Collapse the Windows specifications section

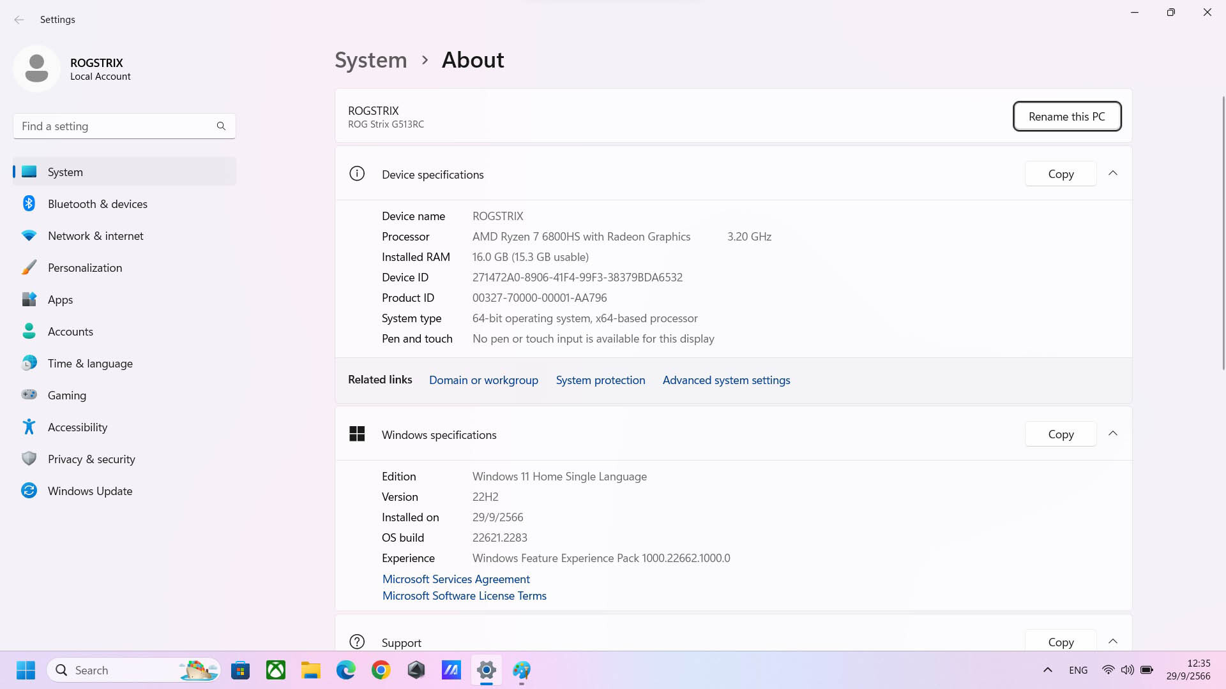pos(1113,434)
